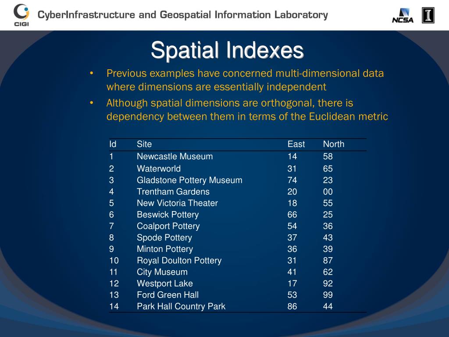Select the header text 'CyberInfrastructure and Geospatial Information Laboratory'

(183, 15)
